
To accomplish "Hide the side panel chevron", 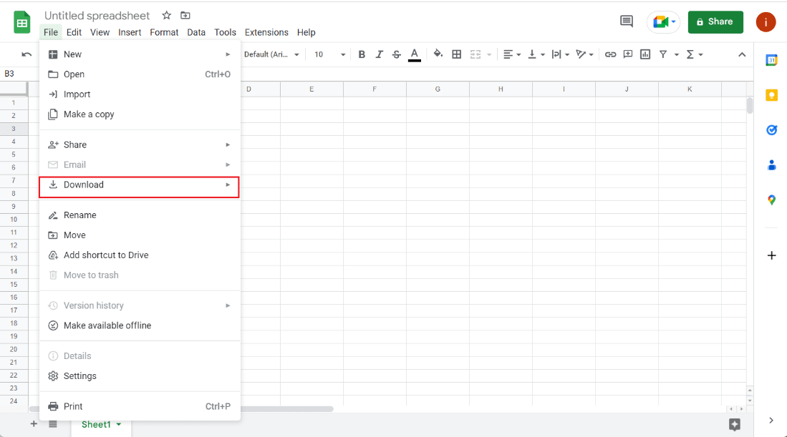I will point(771,421).
